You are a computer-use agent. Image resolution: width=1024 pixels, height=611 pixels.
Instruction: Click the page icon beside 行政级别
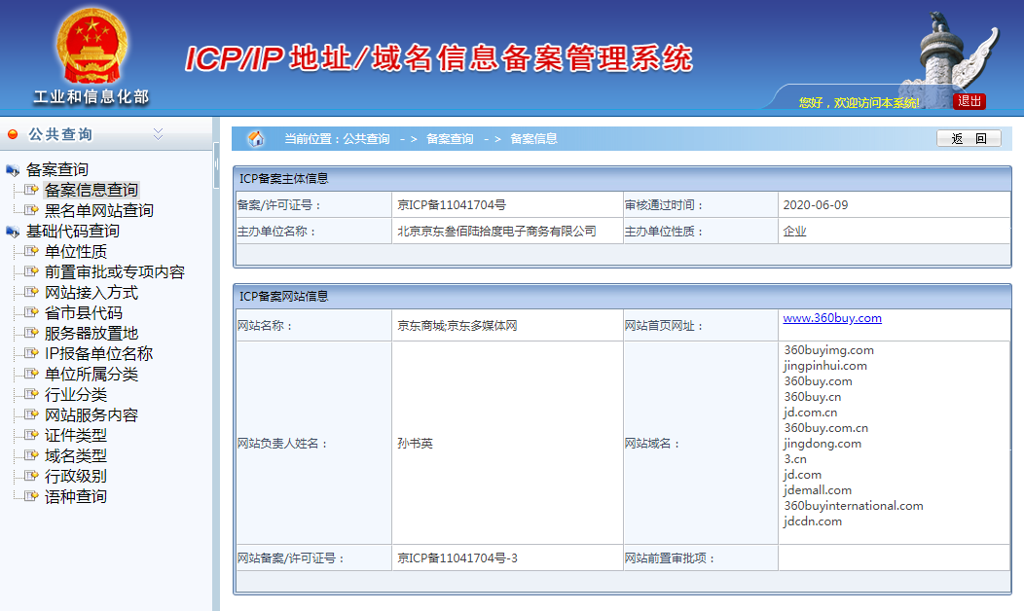point(31,475)
